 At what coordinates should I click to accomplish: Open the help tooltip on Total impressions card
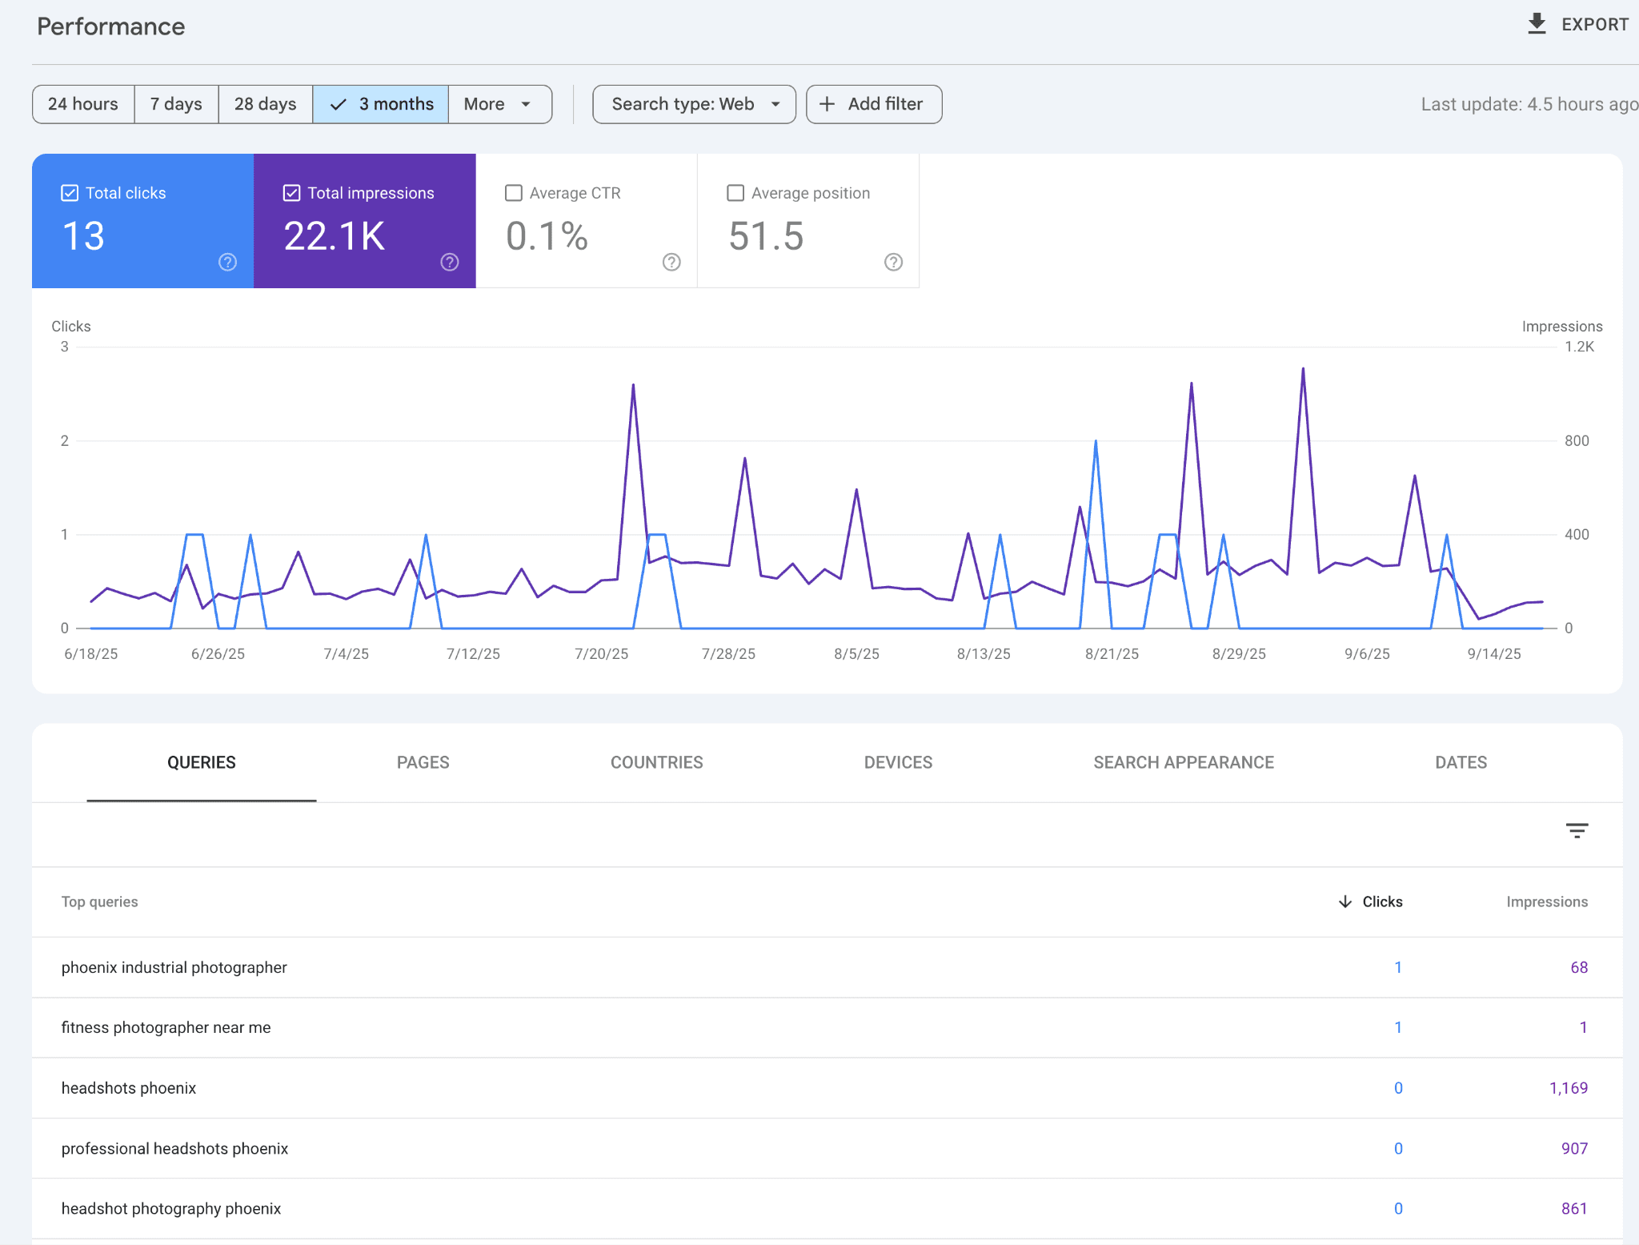(x=449, y=262)
